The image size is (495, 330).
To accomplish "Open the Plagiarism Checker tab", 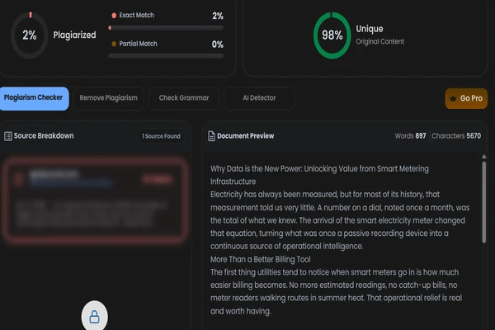I will pos(34,98).
